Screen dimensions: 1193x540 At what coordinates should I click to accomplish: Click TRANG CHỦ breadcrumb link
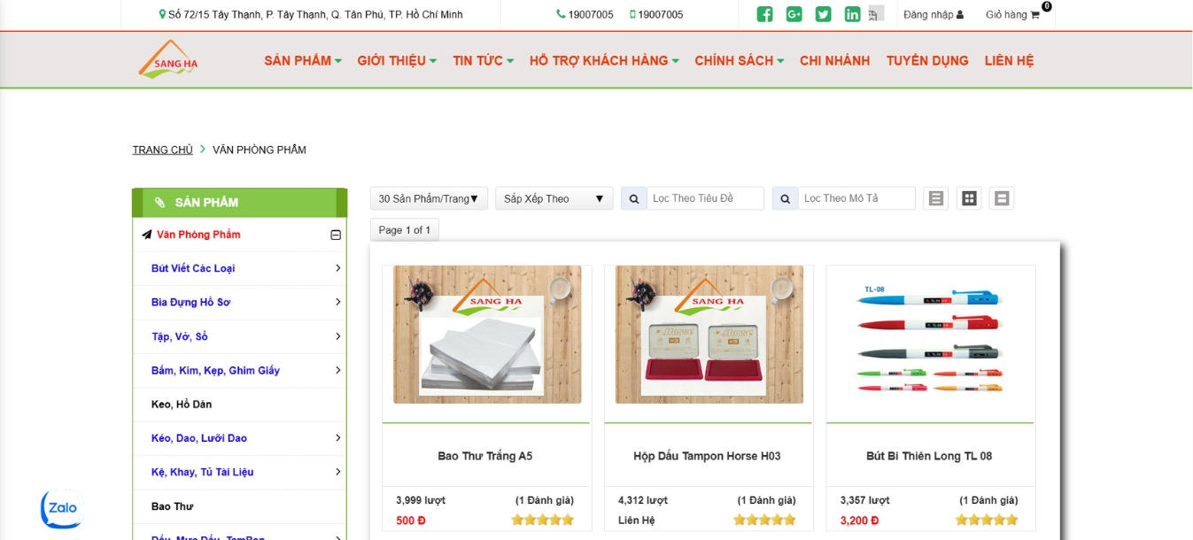pyautogui.click(x=163, y=150)
